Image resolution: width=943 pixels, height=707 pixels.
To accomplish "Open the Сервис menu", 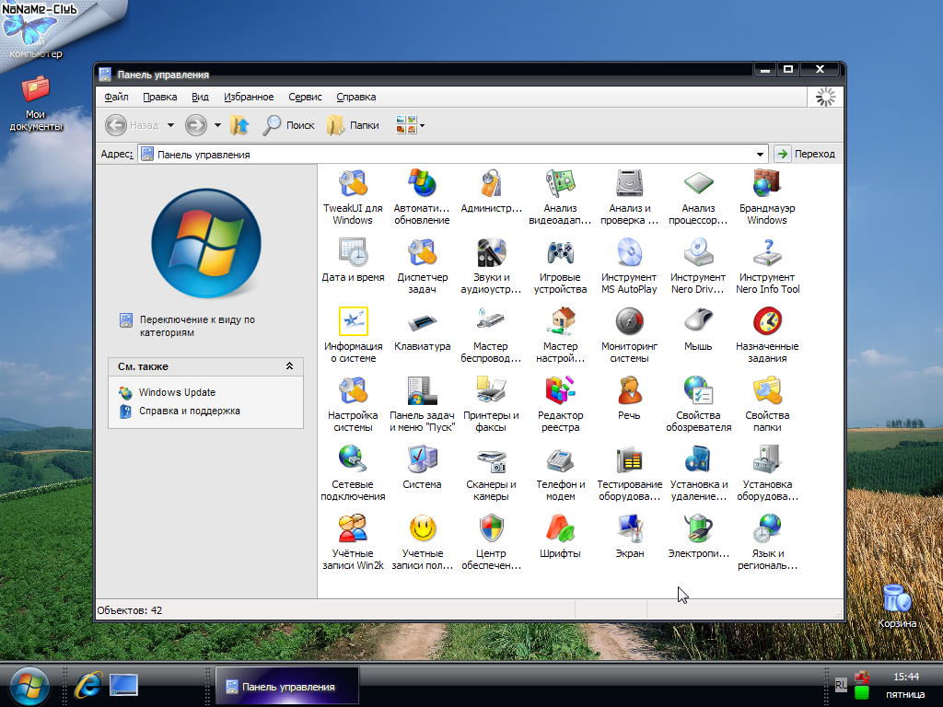I will click(x=305, y=97).
